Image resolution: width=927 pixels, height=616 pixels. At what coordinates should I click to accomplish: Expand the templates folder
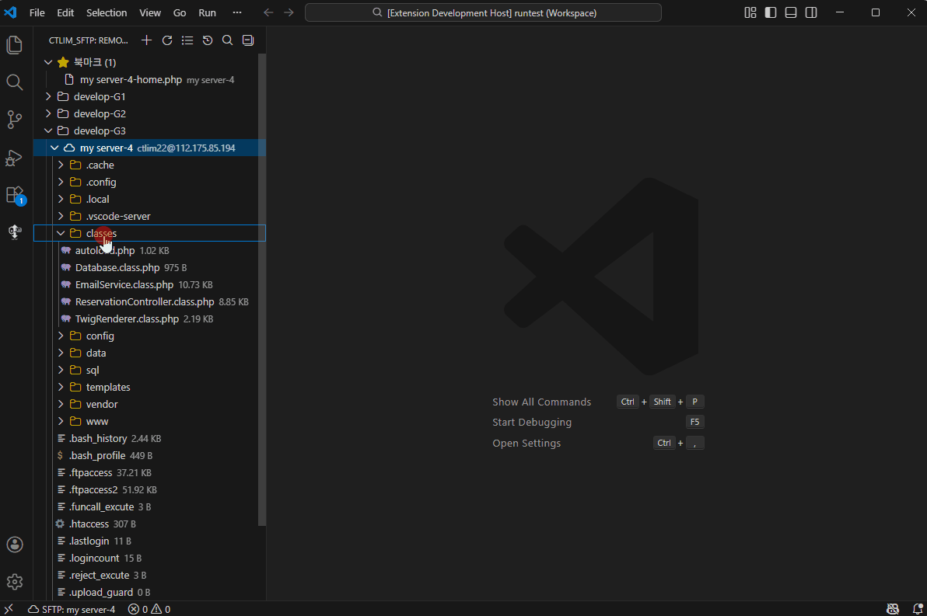pyautogui.click(x=149, y=387)
